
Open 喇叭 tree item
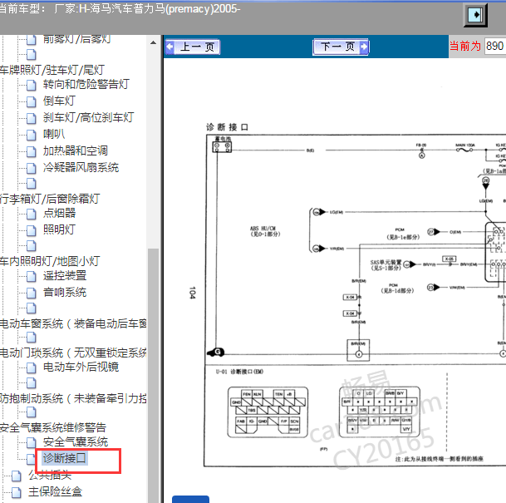point(54,134)
